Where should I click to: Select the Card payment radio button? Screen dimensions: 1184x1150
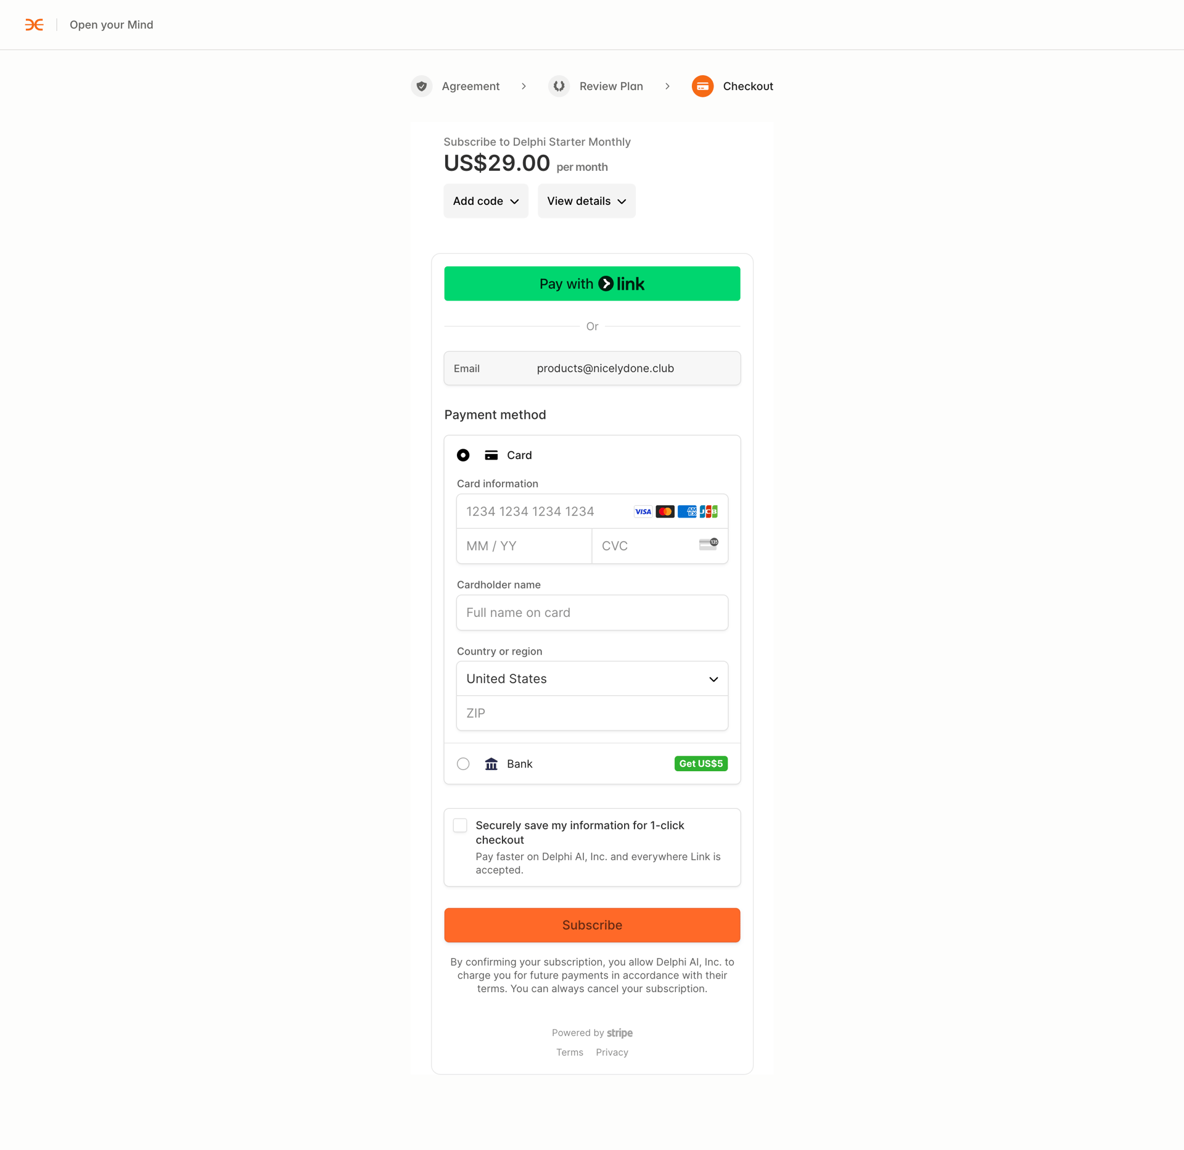click(x=463, y=455)
